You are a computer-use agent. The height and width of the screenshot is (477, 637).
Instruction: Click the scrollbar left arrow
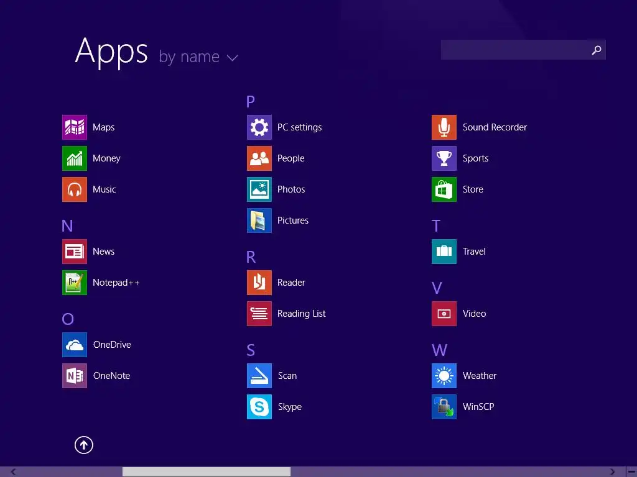(x=14, y=472)
